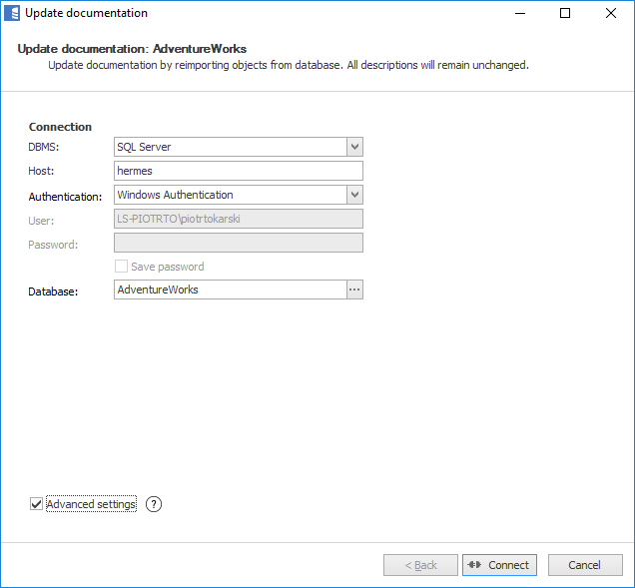
Task: Click the empty Password field
Action: [238, 243]
